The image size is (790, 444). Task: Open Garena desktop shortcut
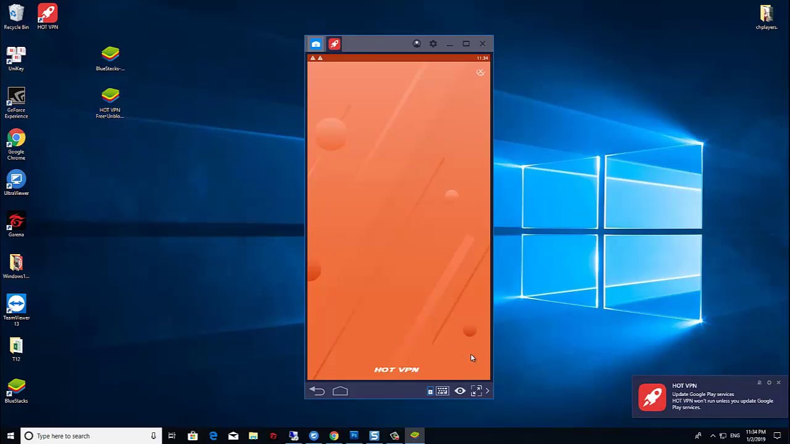pyautogui.click(x=16, y=225)
